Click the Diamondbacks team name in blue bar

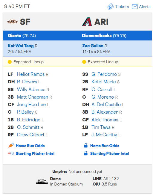pos(97,36)
